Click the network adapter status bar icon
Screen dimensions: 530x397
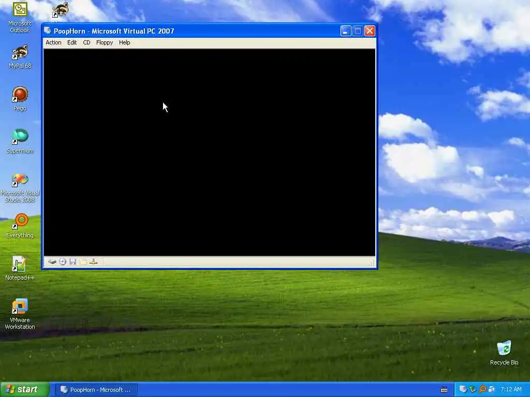[94, 262]
